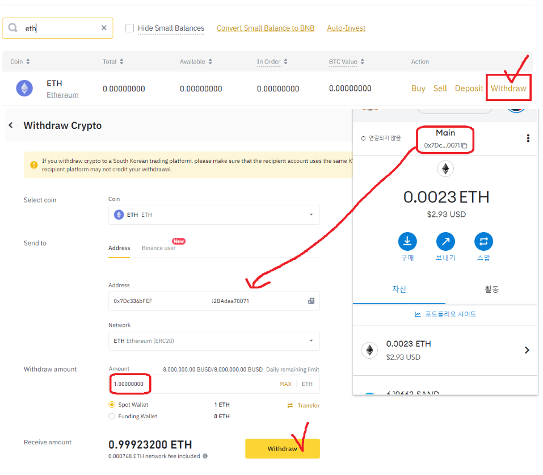Click Buy in the ETH row
The height and width of the screenshot is (475, 543).
[x=418, y=89]
